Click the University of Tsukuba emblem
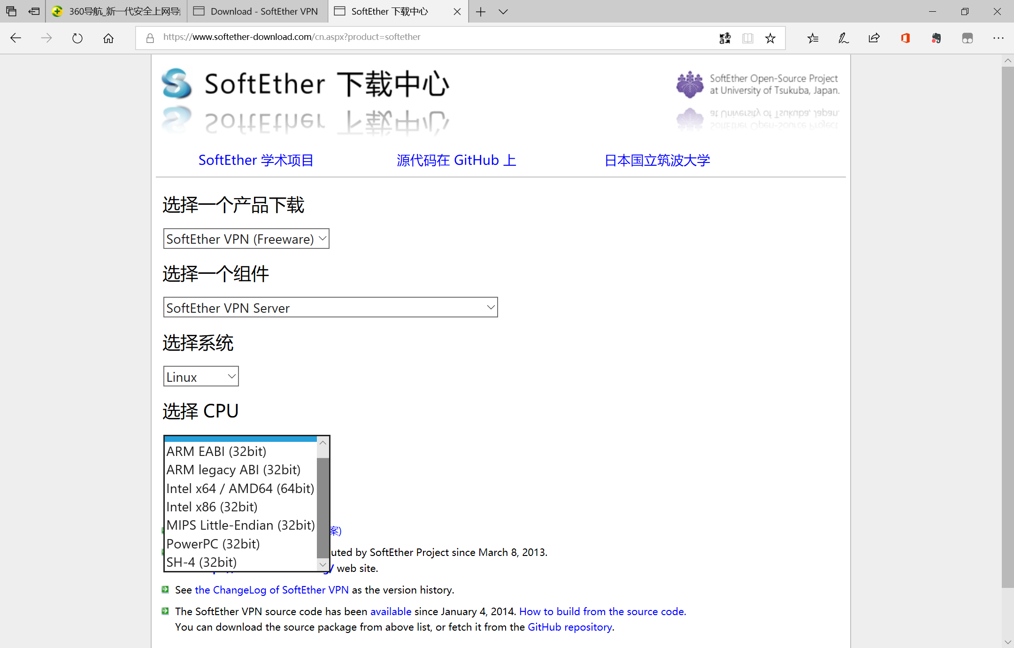Viewport: 1014px width, 648px height. pyautogui.click(x=690, y=85)
